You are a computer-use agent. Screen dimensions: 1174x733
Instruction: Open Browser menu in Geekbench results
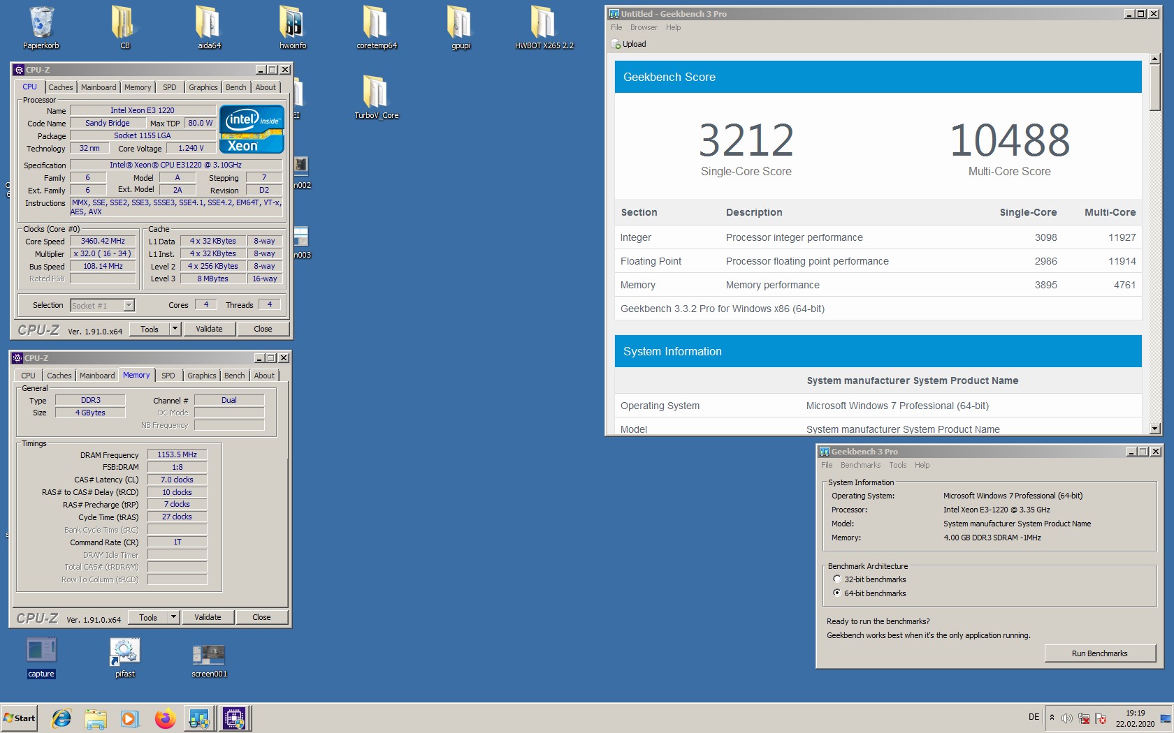click(x=644, y=27)
